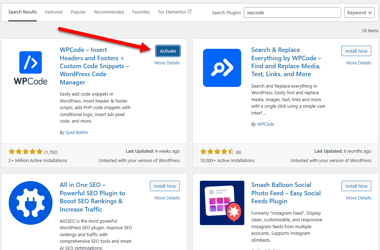Image resolution: width=380 pixels, height=250 pixels.
Task: Click the Search & Replace Everything plugin icon
Action: click(222, 68)
